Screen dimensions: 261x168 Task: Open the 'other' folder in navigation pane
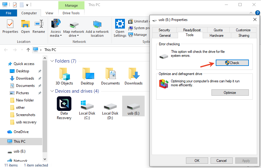click(x=20, y=108)
